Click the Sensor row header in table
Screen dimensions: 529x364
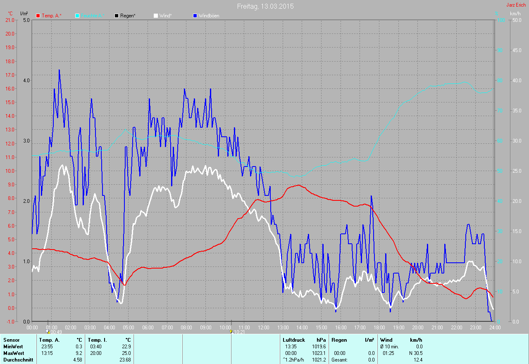click(11, 340)
